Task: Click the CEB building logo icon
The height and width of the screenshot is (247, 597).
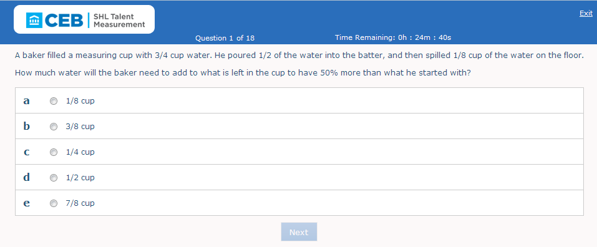Action: 34,20
